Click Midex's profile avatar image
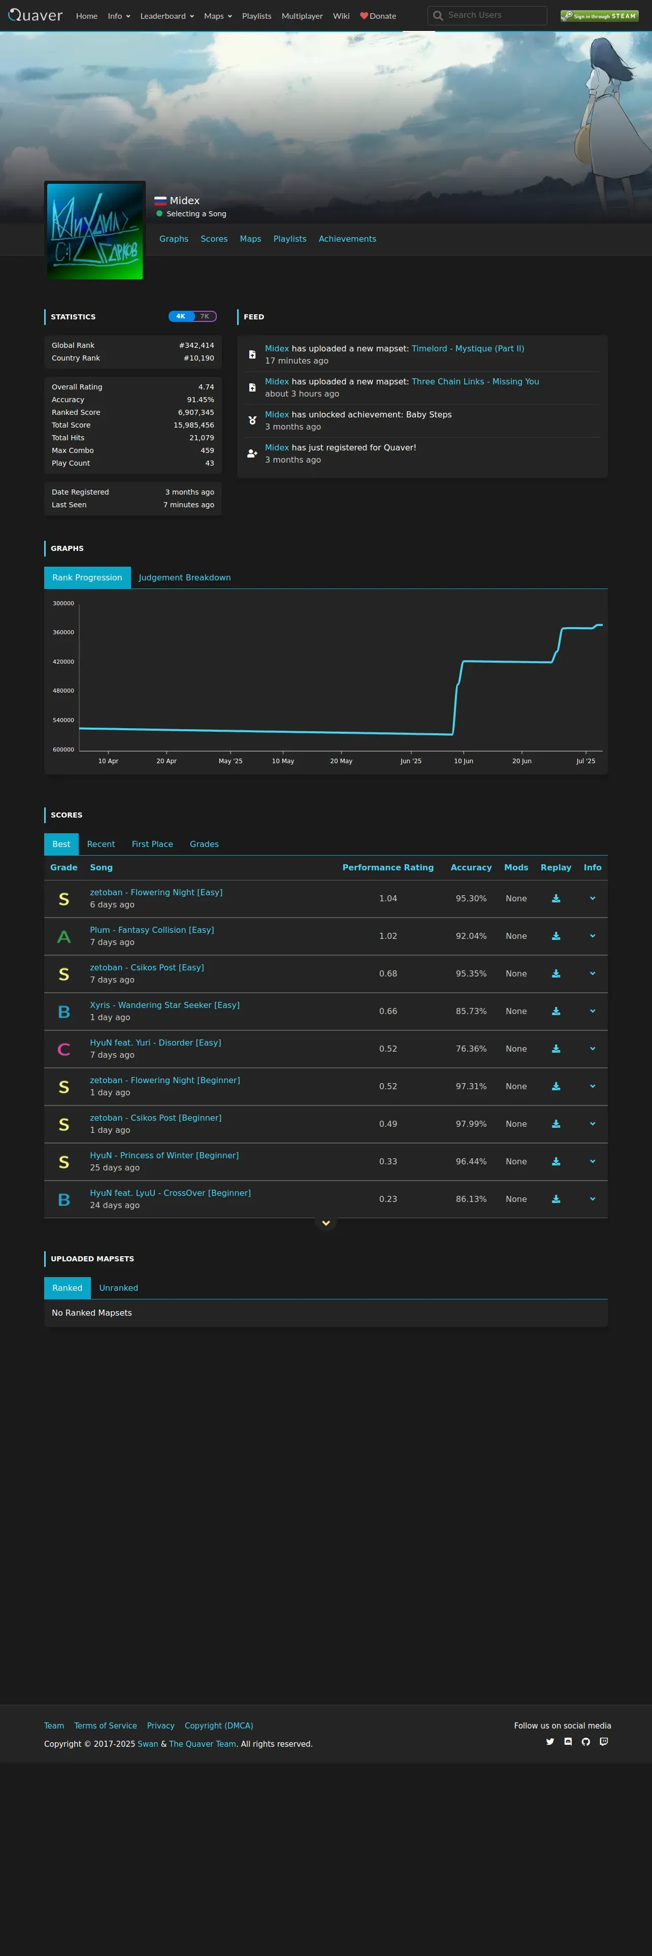Screen dimensions: 652x1956 coord(95,231)
